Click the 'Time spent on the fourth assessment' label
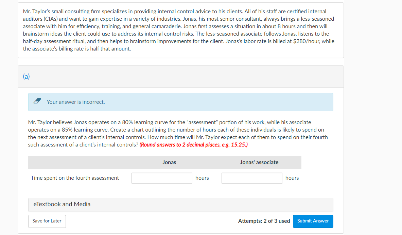Viewport: 402px width, 235px height. click(x=75, y=178)
